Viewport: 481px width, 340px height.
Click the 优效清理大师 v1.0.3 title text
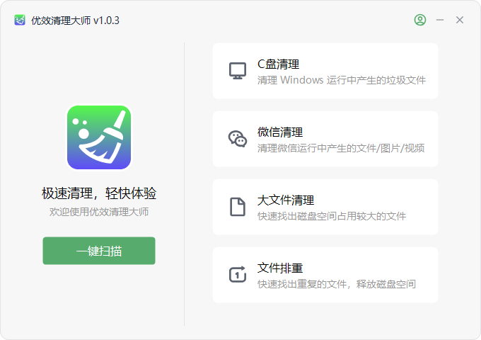pyautogui.click(x=75, y=21)
